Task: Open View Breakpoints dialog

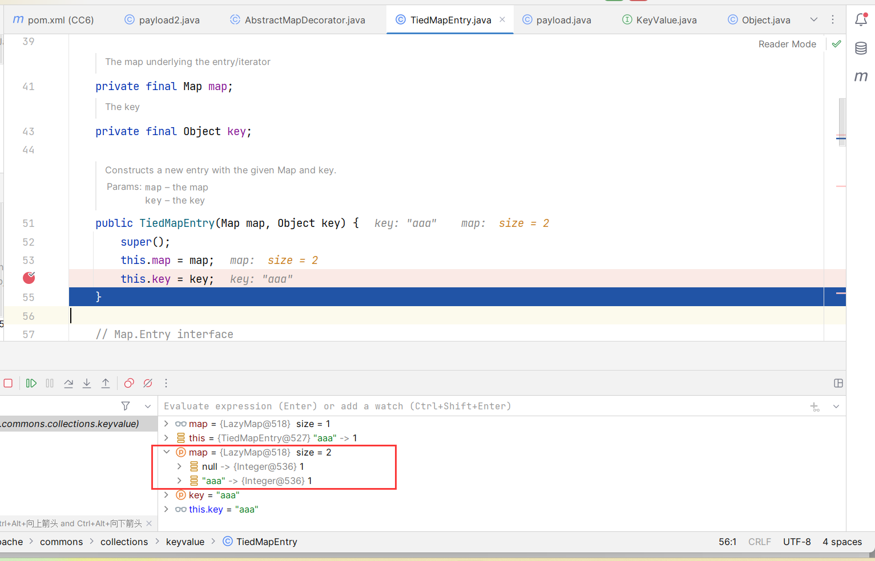Action: (x=129, y=383)
